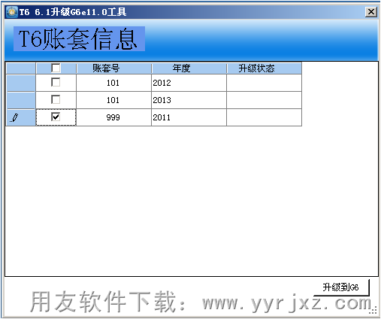Check the box for account 101 year 2012

[x=56, y=82]
